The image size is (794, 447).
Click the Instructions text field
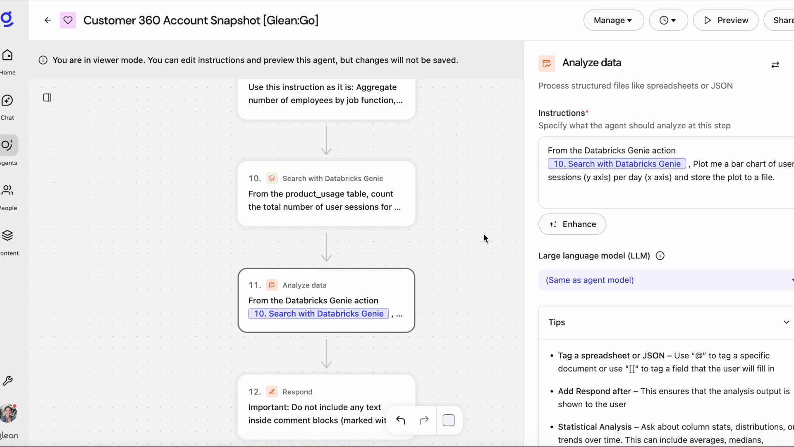tap(666, 190)
